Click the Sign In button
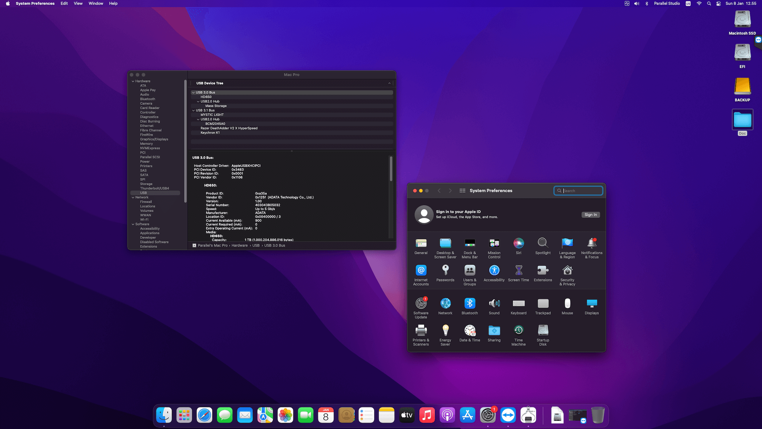 coord(590,215)
